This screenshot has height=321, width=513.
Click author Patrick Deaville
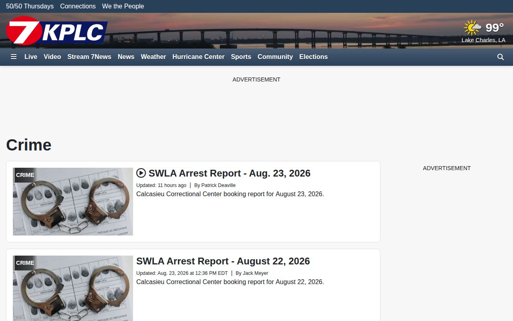coord(218,185)
